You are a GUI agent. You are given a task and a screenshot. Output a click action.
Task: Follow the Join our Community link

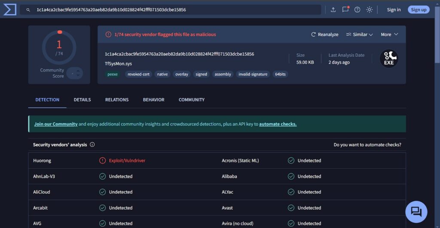(56, 124)
